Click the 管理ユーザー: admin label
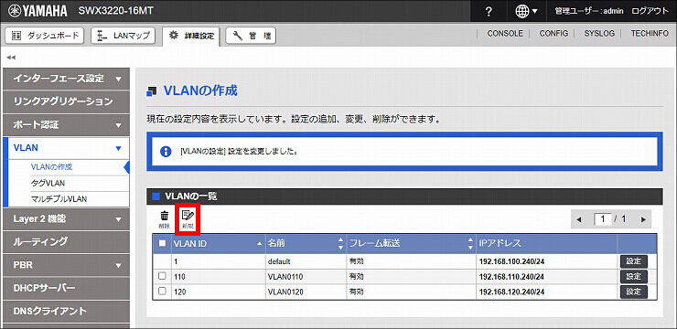Screen dimensions: 677x329 pos(588,11)
